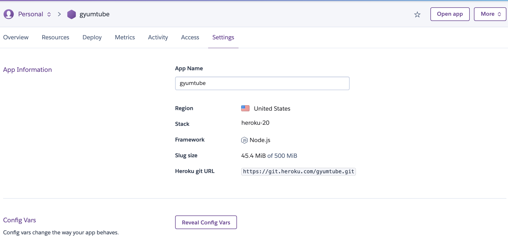508x238 pixels.
Task: Expand the Personal account switcher
Action: (x=34, y=14)
